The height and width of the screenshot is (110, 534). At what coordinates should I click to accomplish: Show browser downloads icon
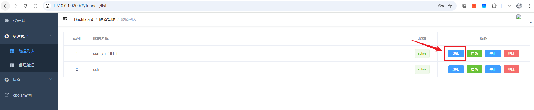(x=509, y=6)
